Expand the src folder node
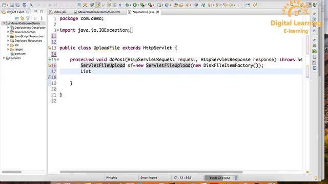This screenshot has height=184, width=328. (8, 45)
